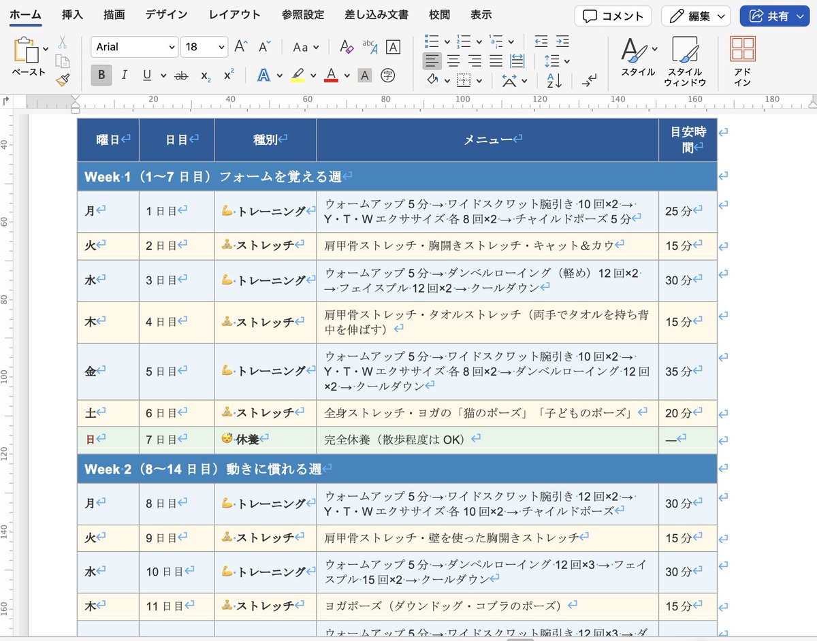Open the 編集 editing mode dropdown
The image size is (817, 641).
coord(696,16)
